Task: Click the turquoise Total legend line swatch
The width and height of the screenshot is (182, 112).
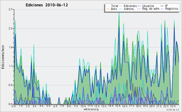Action: coord(108,6)
